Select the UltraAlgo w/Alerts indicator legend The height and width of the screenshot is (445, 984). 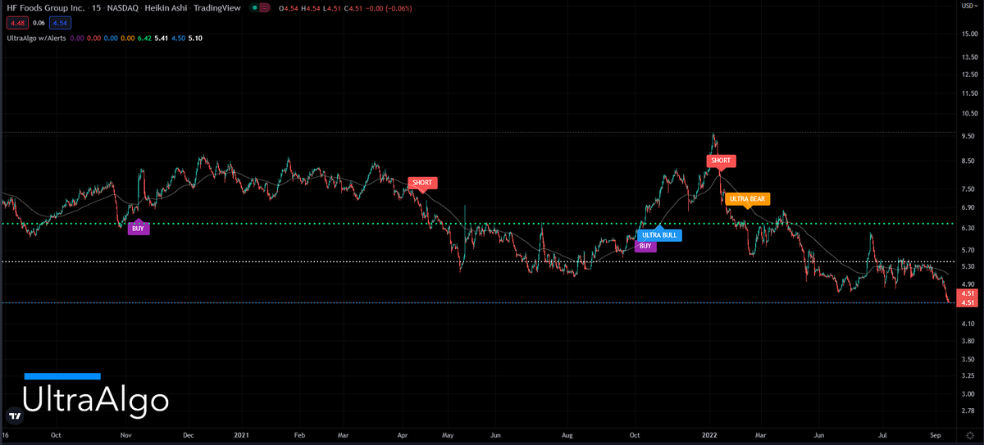[x=35, y=38]
